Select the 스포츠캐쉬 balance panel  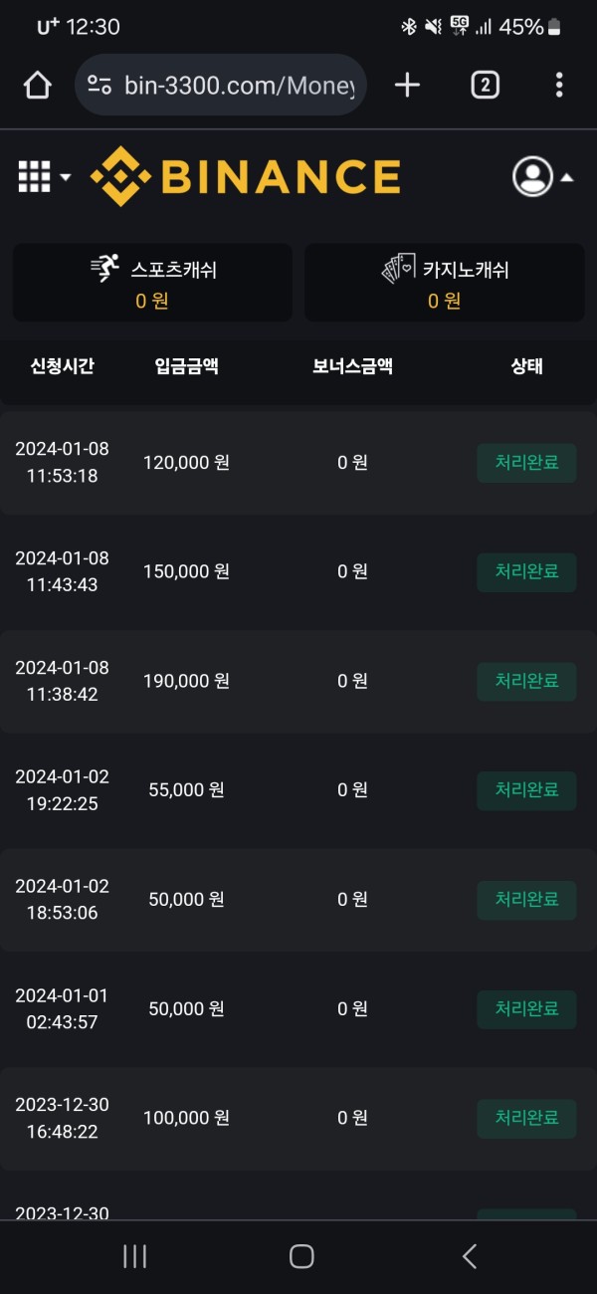(152, 283)
